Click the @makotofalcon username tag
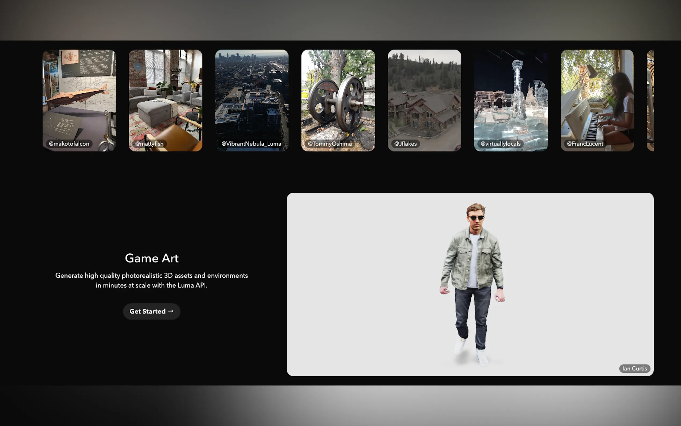Viewport: 681px width, 426px height. pos(69,144)
